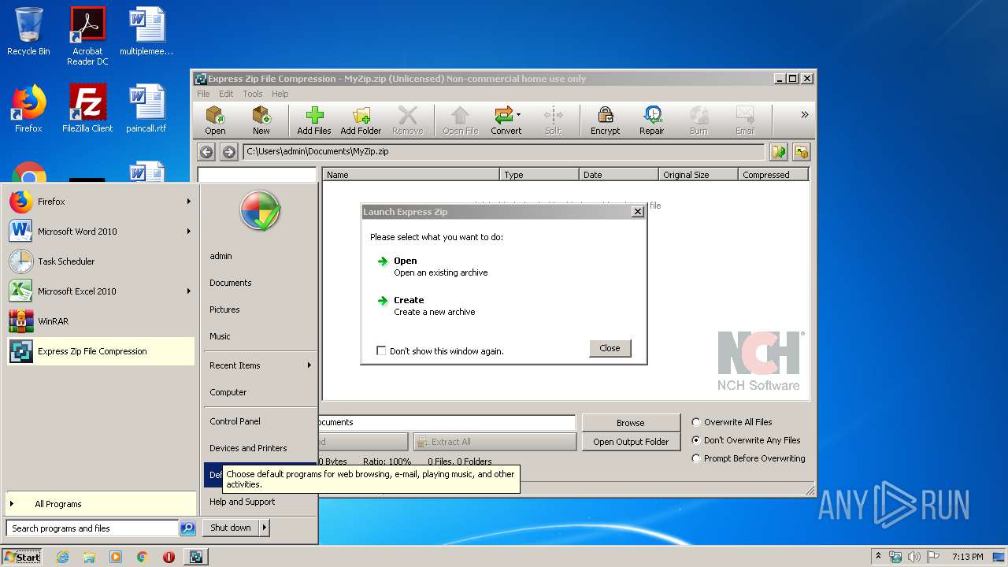Click the Email toolbar icon
1008x567 pixels.
point(745,120)
